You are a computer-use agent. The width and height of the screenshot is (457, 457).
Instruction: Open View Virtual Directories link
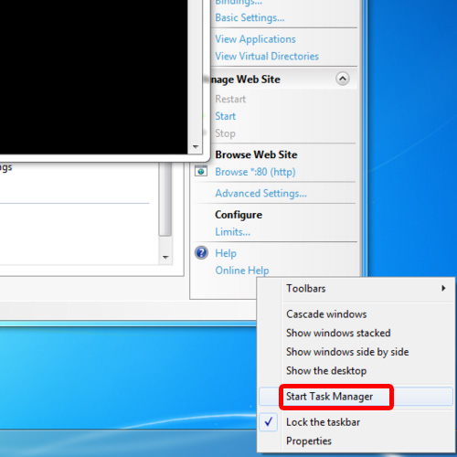pyautogui.click(x=267, y=56)
